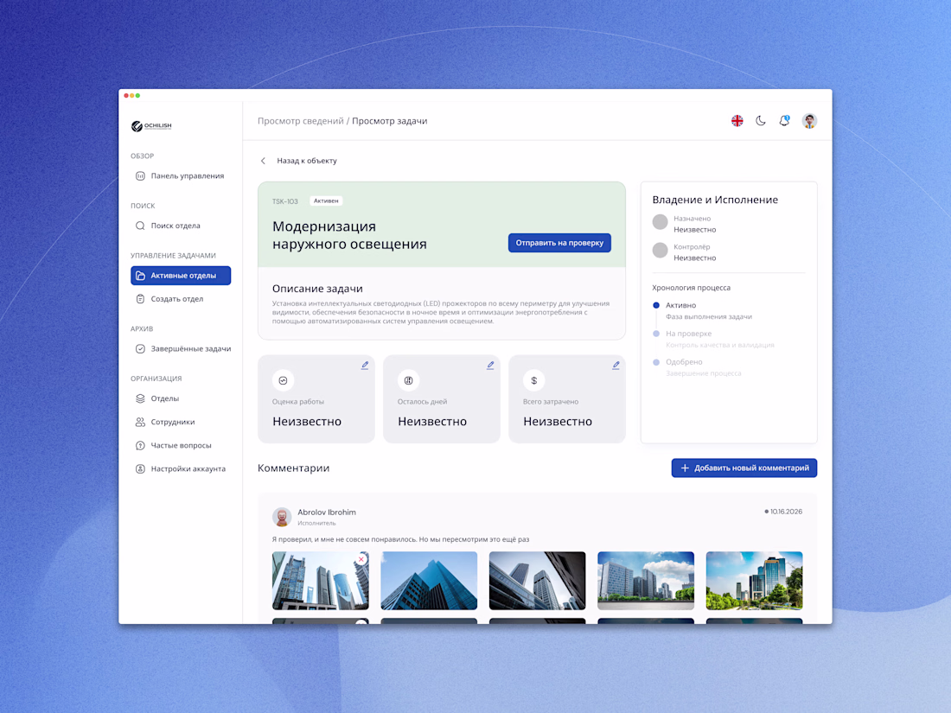Click the Настройки аккаунта user icon
951x713 pixels.
140,468
